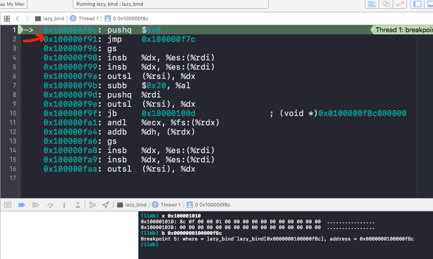The width and height of the screenshot is (433, 259).
Task: Click the gutter at line number 1
Action: (x=14, y=30)
